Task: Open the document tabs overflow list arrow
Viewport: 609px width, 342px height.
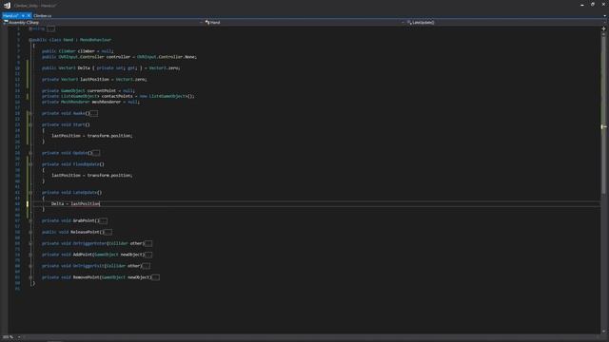Action: (x=604, y=16)
